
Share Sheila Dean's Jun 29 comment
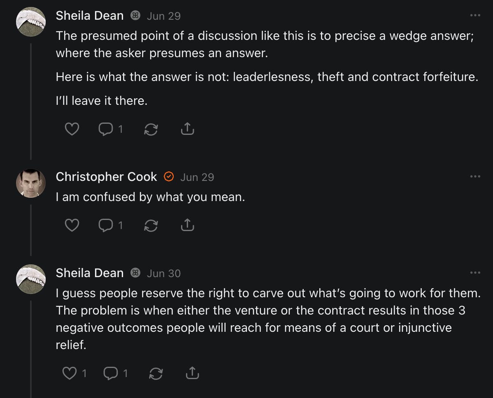[187, 130]
